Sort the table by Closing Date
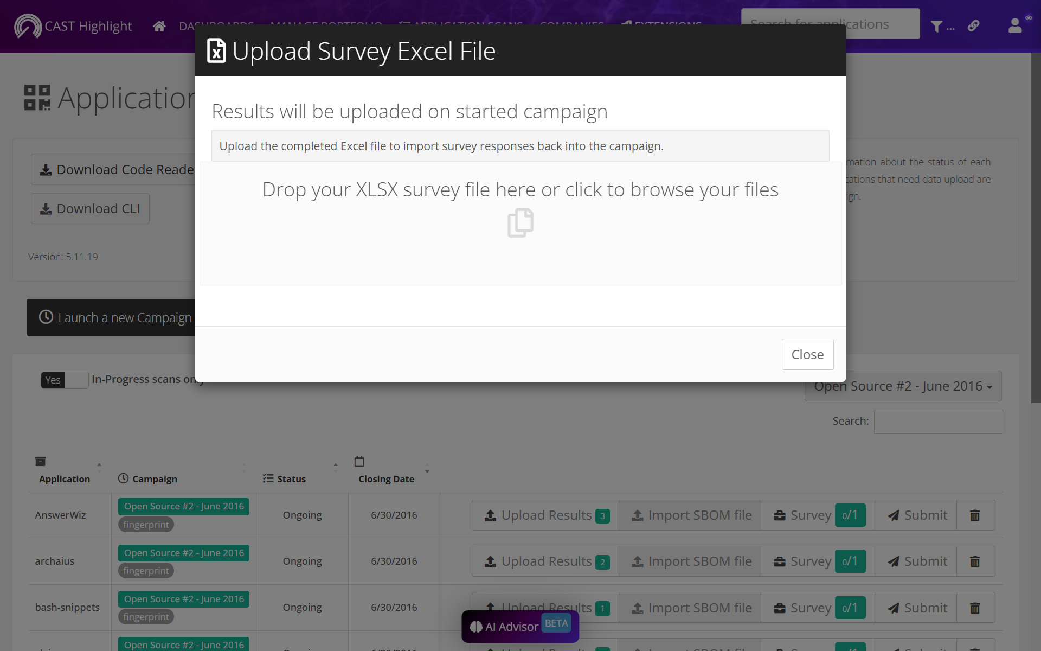This screenshot has height=651, width=1041. click(386, 479)
